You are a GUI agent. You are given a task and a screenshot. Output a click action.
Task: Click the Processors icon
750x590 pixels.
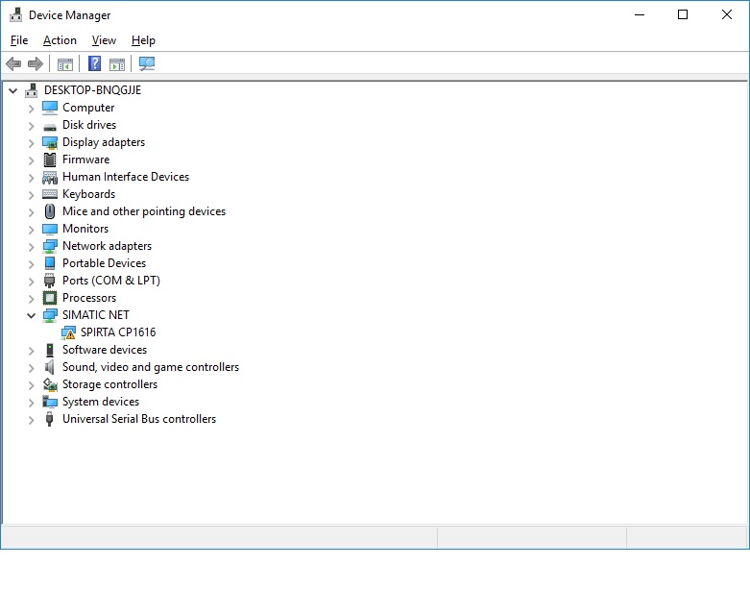point(50,298)
